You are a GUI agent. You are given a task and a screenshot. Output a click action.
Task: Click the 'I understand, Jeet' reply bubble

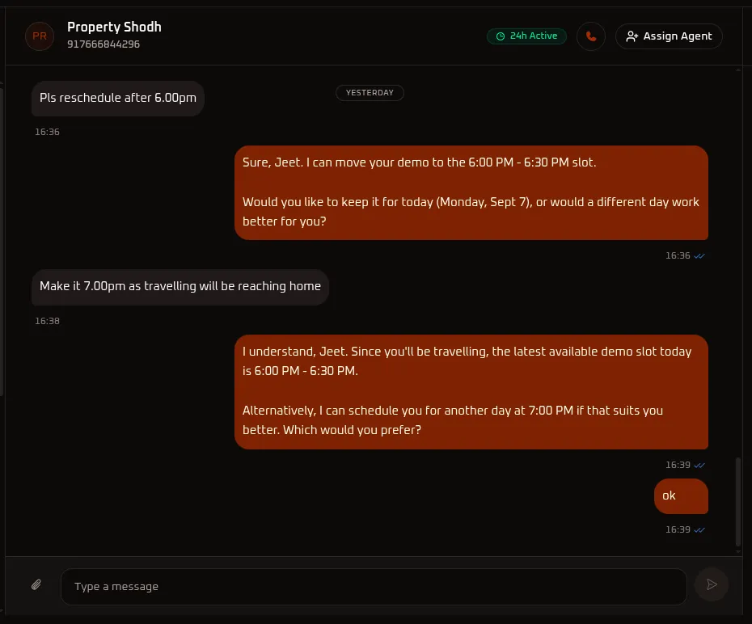tap(471, 391)
